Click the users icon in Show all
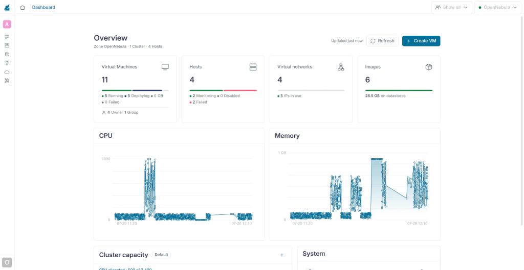Screen dimensions: 524x270 438,7
